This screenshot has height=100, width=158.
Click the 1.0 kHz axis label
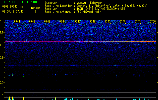point(2,45)
